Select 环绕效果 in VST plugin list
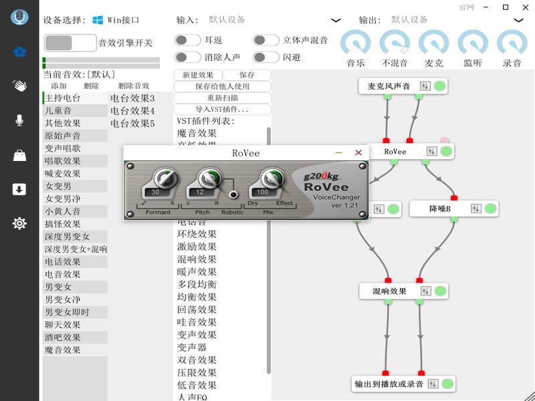The image size is (535, 401). [197, 235]
